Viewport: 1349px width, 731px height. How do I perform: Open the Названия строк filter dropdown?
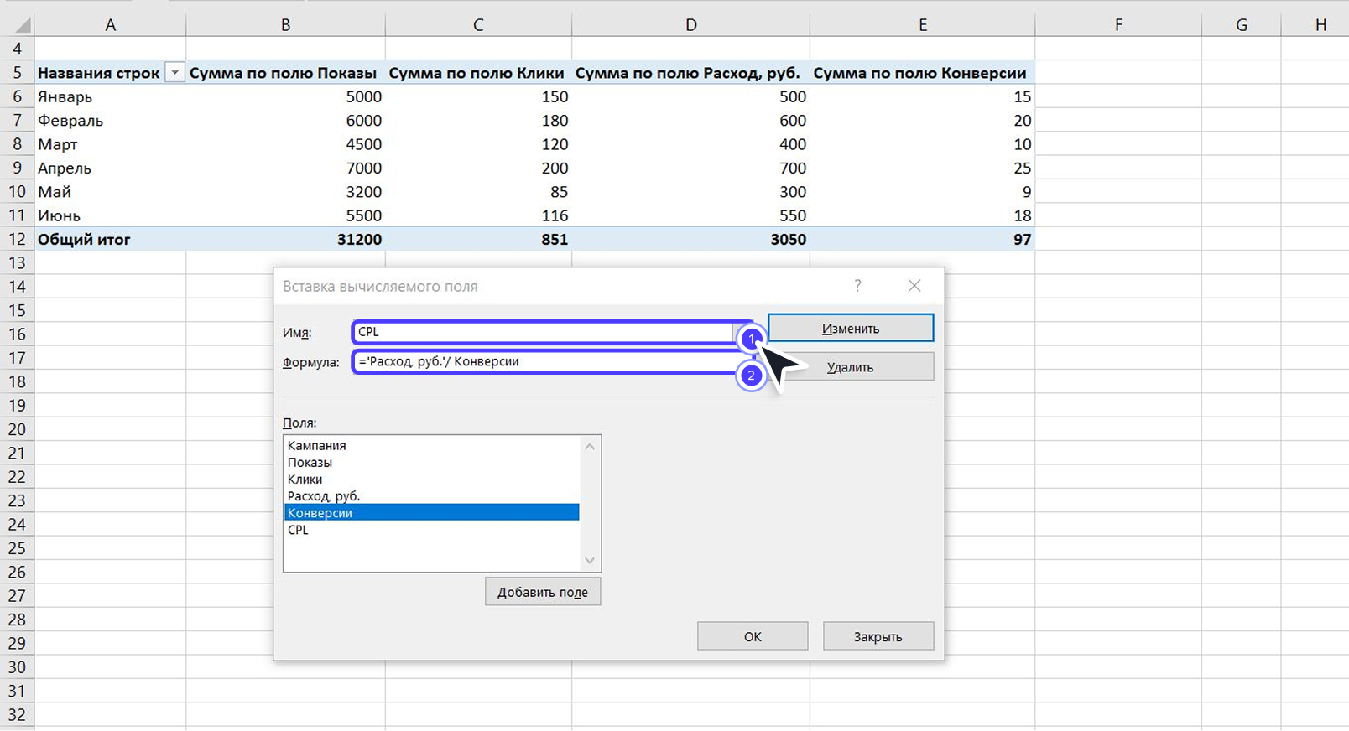point(174,73)
